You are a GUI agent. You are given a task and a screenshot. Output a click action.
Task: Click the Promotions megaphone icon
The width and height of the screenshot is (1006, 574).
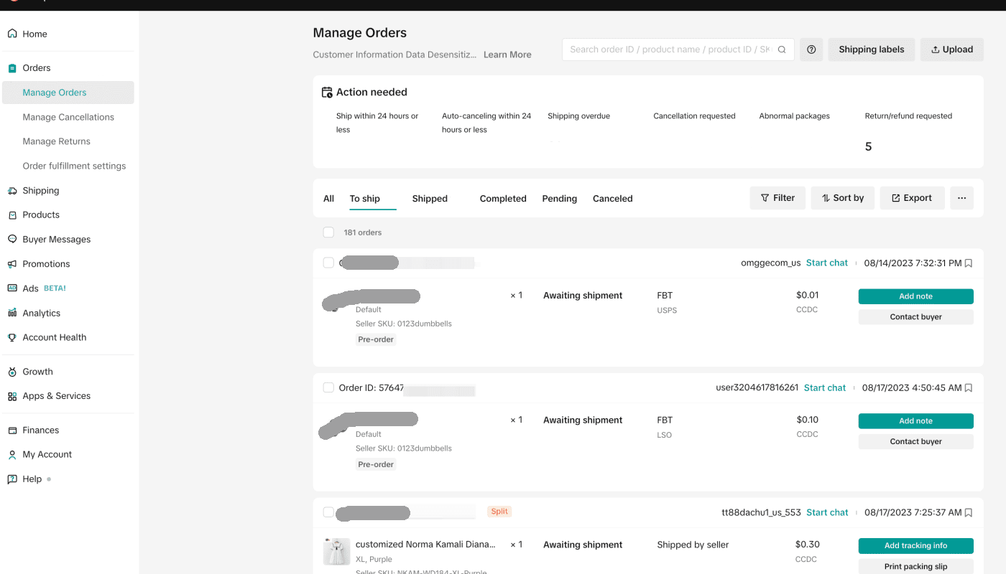click(x=12, y=264)
